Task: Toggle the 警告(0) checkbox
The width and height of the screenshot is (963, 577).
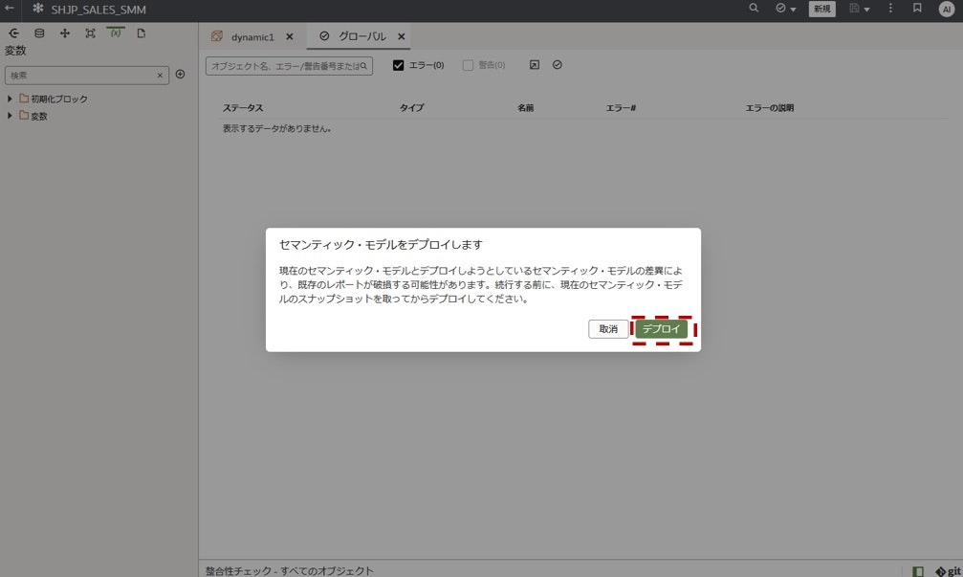Action: point(468,65)
